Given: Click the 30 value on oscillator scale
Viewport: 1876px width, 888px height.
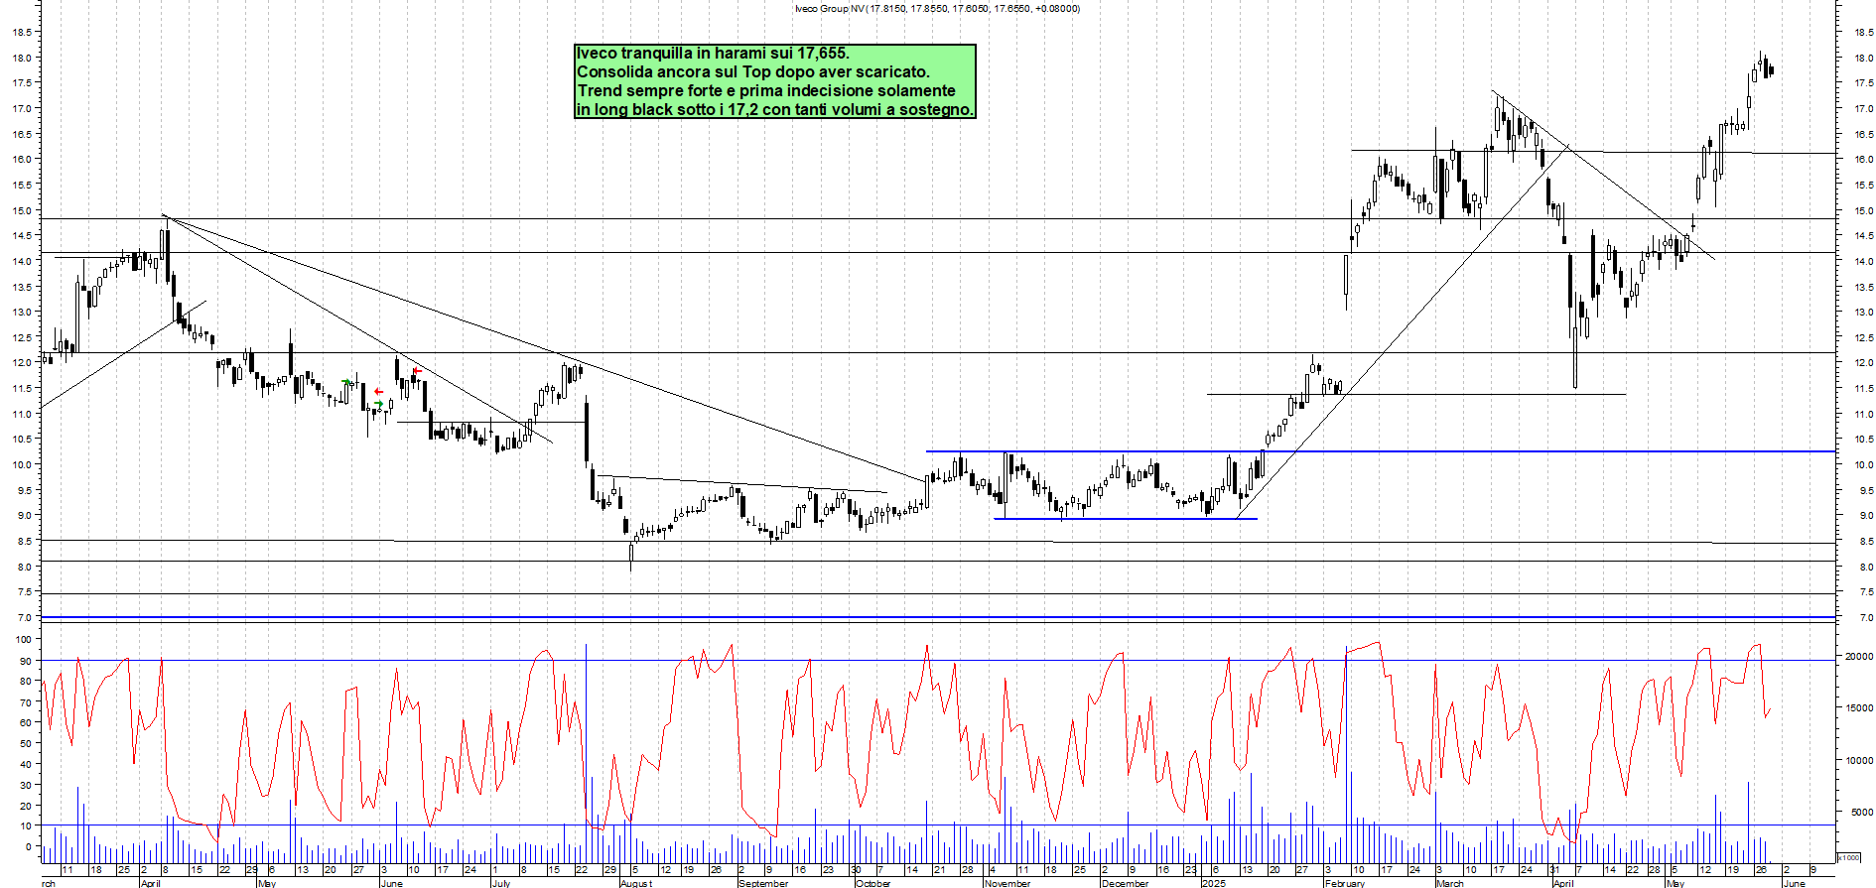Looking at the screenshot, I should [x=25, y=785].
